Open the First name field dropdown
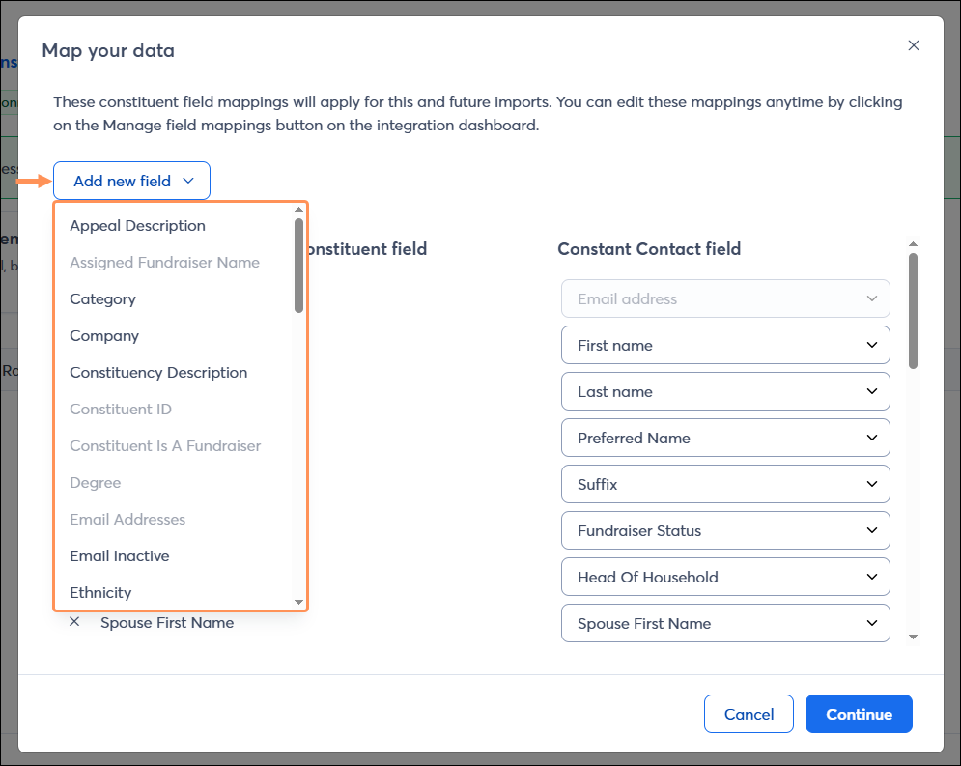The height and width of the screenshot is (766, 961). click(x=724, y=345)
